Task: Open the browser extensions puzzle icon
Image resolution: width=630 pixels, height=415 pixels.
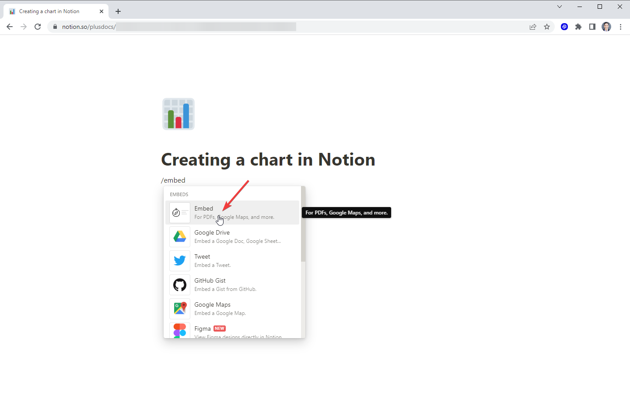Action: [x=578, y=27]
